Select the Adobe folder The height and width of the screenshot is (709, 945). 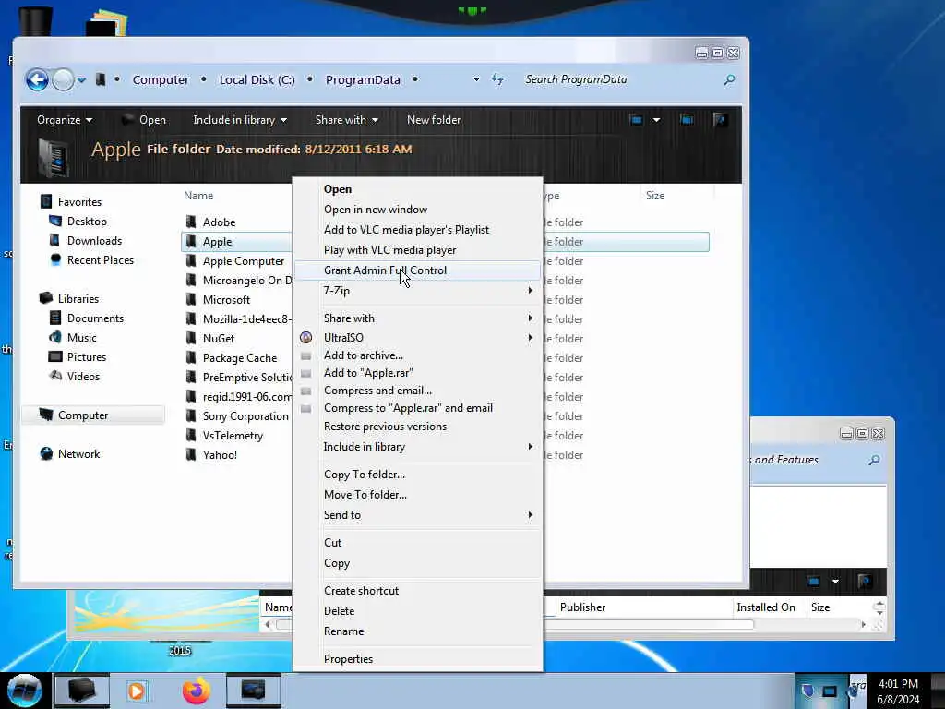(x=219, y=222)
